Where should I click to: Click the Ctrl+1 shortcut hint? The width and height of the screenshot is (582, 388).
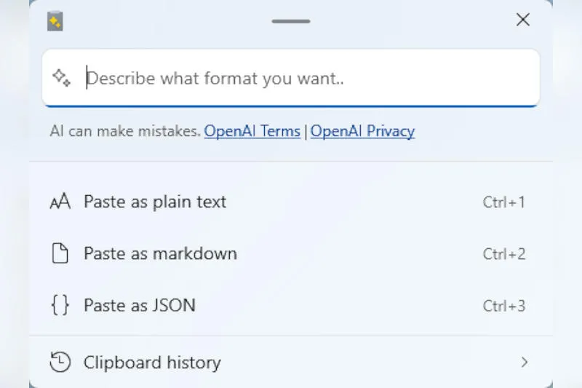click(503, 203)
